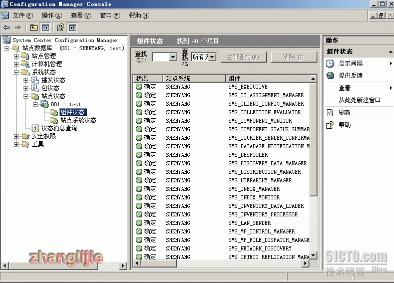The image size is (394, 283).
Task: Click the 清除(C) button
Action: tap(294, 57)
